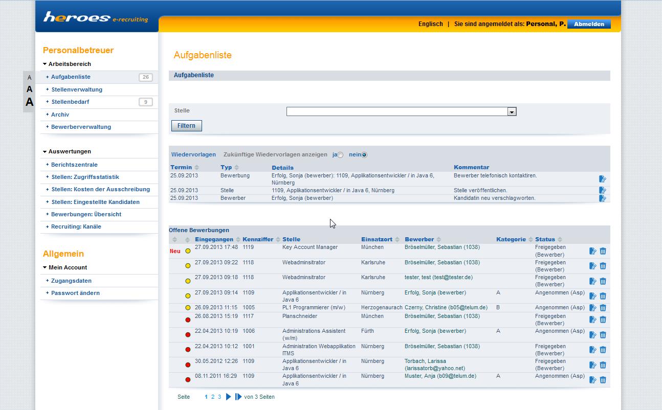Edit the Planschneider application

coord(593,320)
